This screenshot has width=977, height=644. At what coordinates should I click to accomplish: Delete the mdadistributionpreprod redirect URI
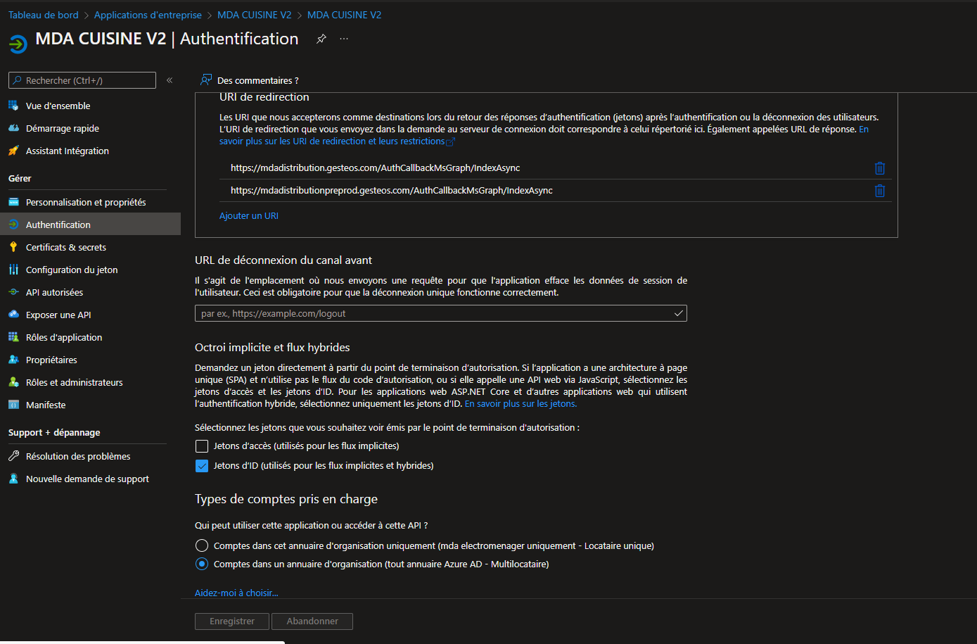(879, 191)
